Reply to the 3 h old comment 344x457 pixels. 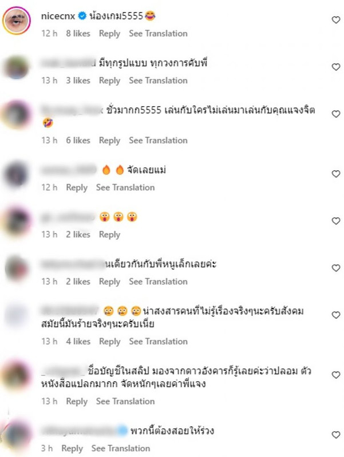(72, 448)
